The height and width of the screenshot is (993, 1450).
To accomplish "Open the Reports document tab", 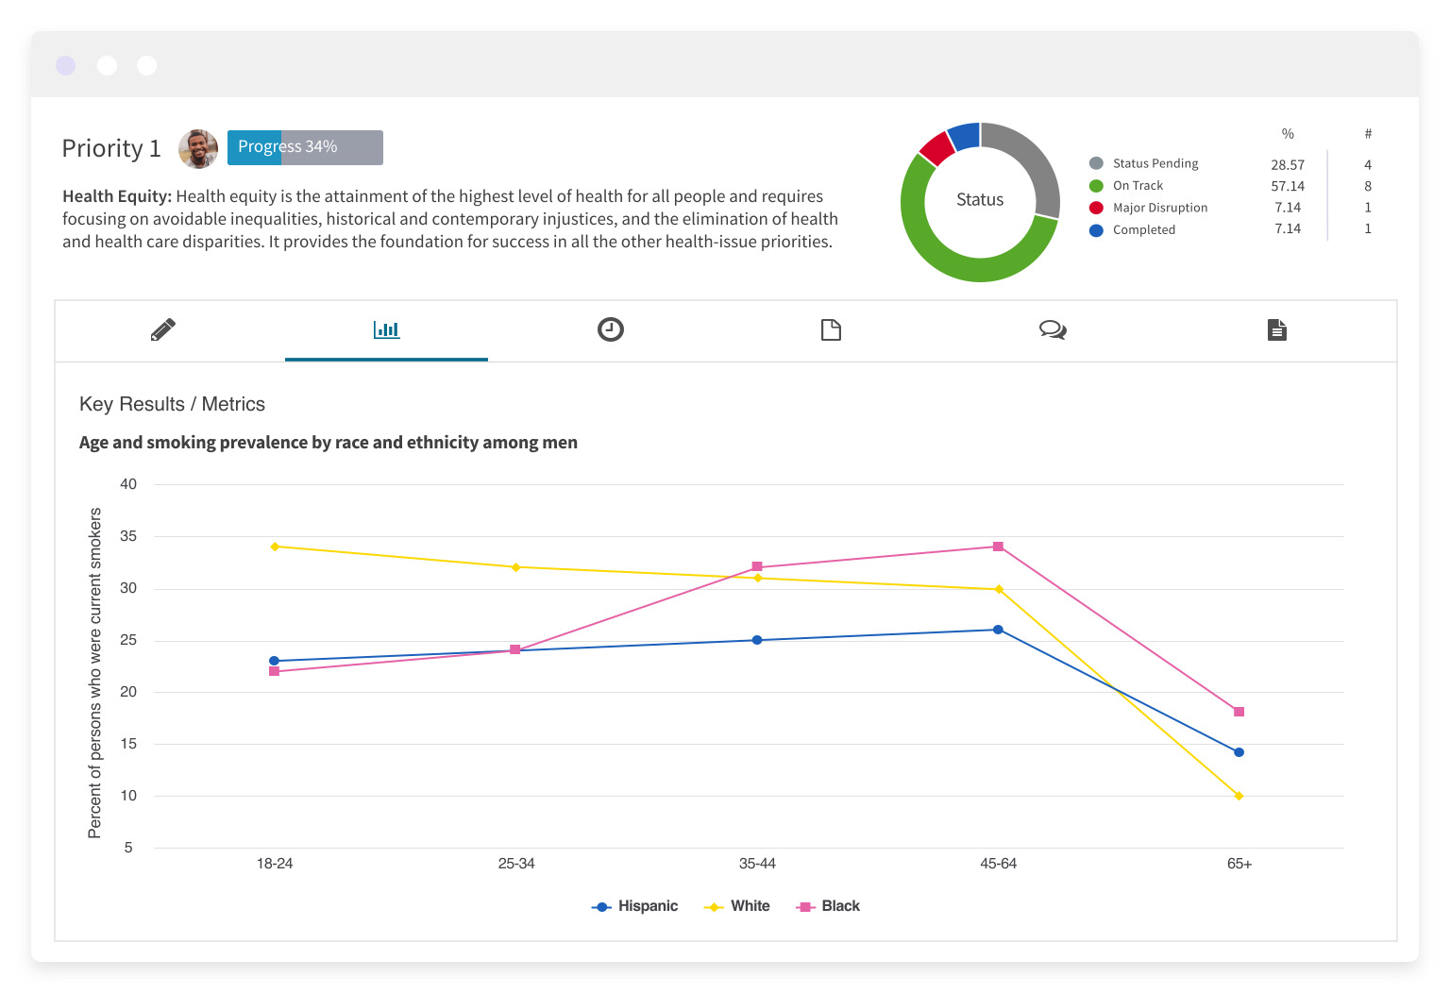I will pyautogui.click(x=1276, y=330).
